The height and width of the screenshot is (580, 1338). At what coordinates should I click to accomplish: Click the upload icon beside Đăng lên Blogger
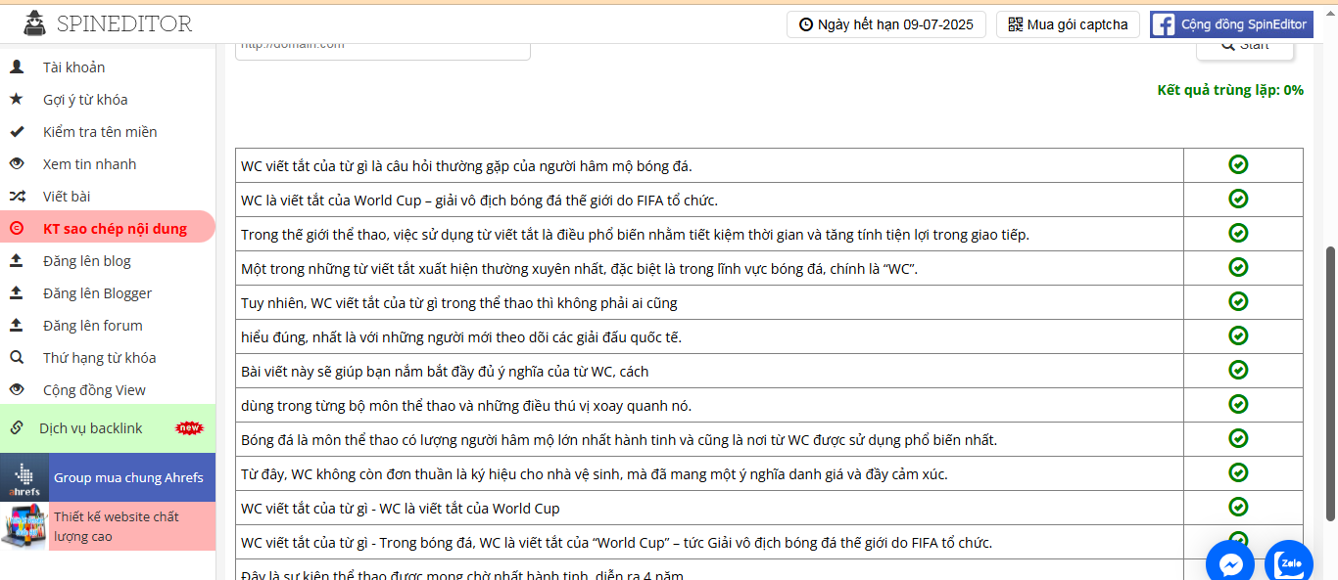tap(17, 293)
